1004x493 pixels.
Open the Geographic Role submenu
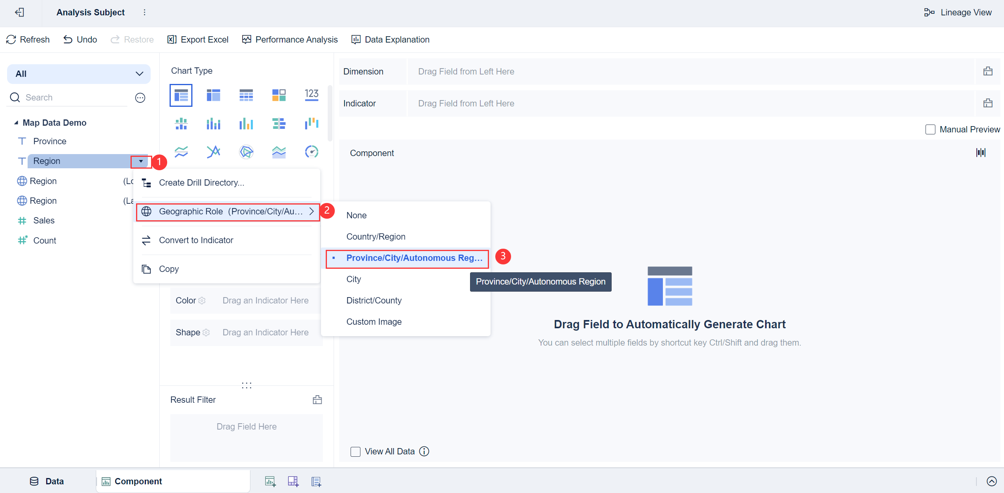pos(228,212)
